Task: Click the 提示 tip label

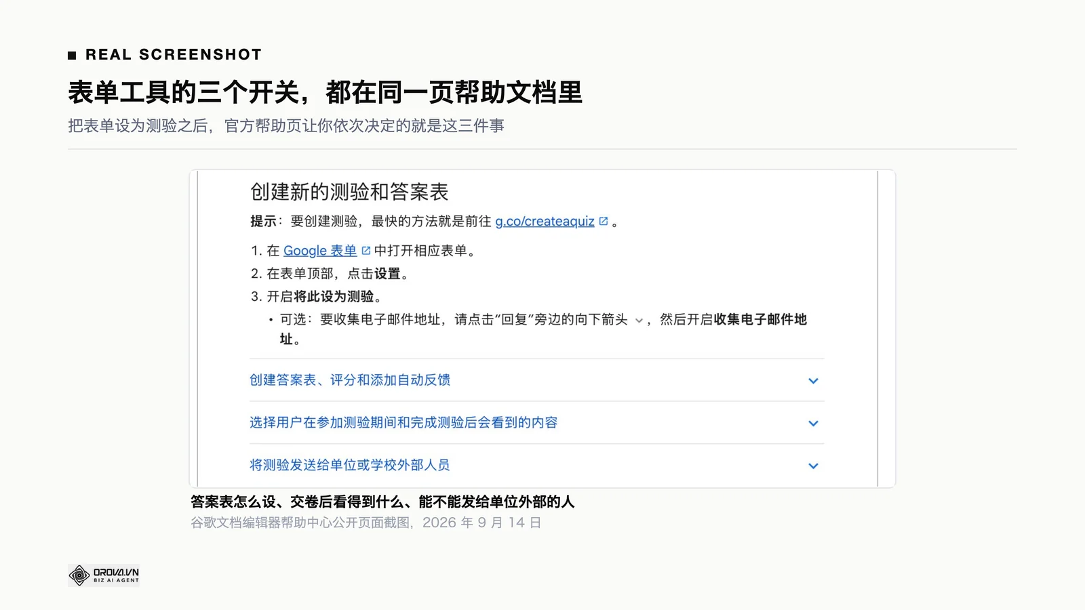Action: (x=264, y=222)
